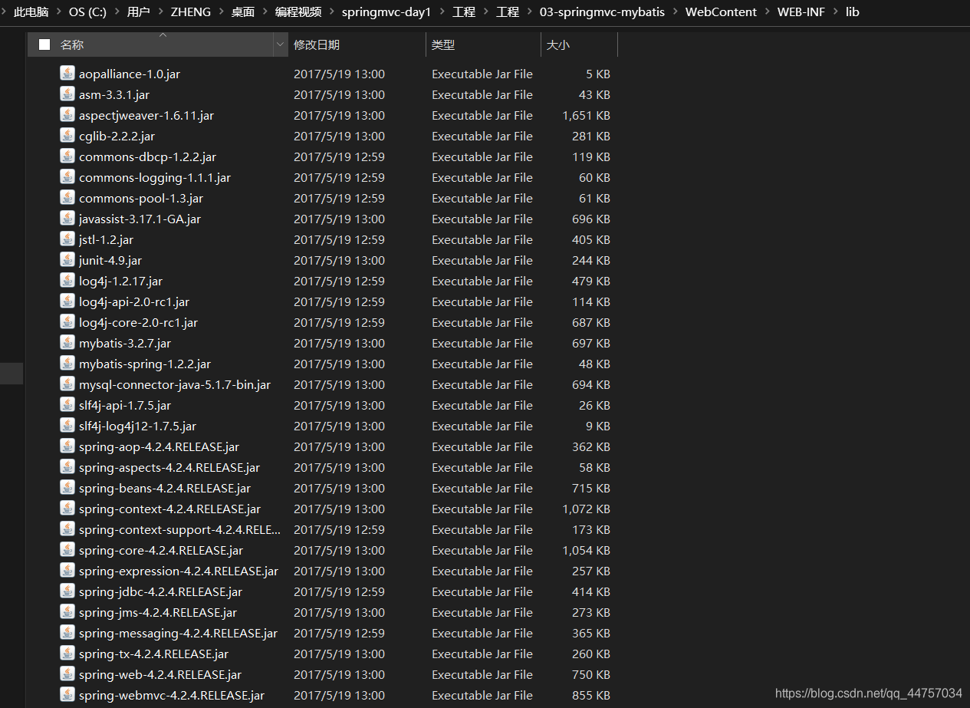Click the commons-logging-1.1.1.jar jar icon
Viewport: 970px width, 708px height.
pos(67,177)
